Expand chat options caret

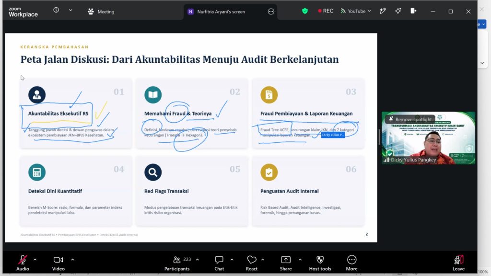coord(232,259)
